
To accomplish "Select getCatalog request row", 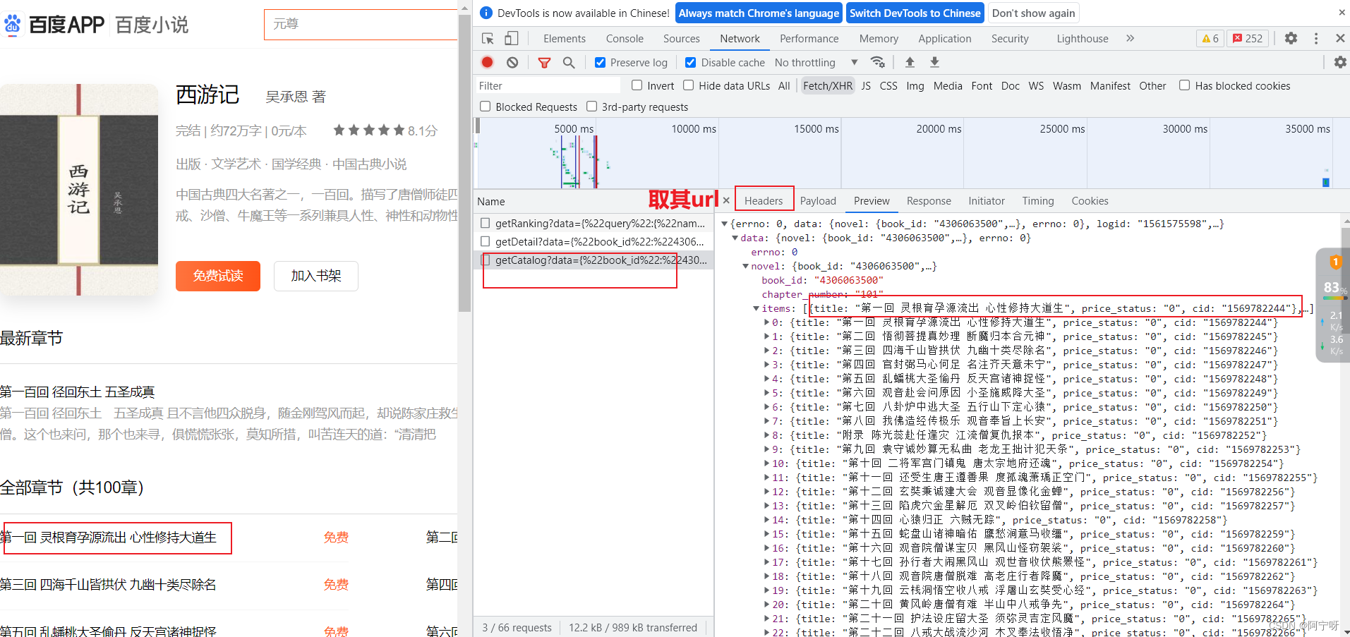I will [x=593, y=260].
